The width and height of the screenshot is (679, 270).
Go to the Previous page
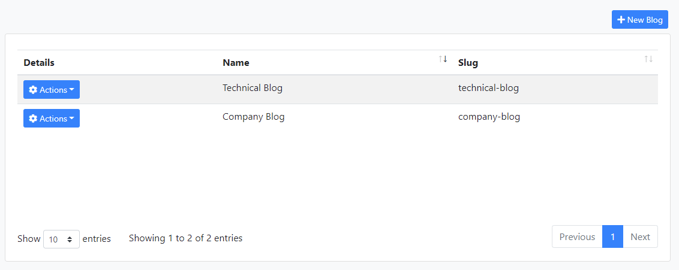[577, 236]
